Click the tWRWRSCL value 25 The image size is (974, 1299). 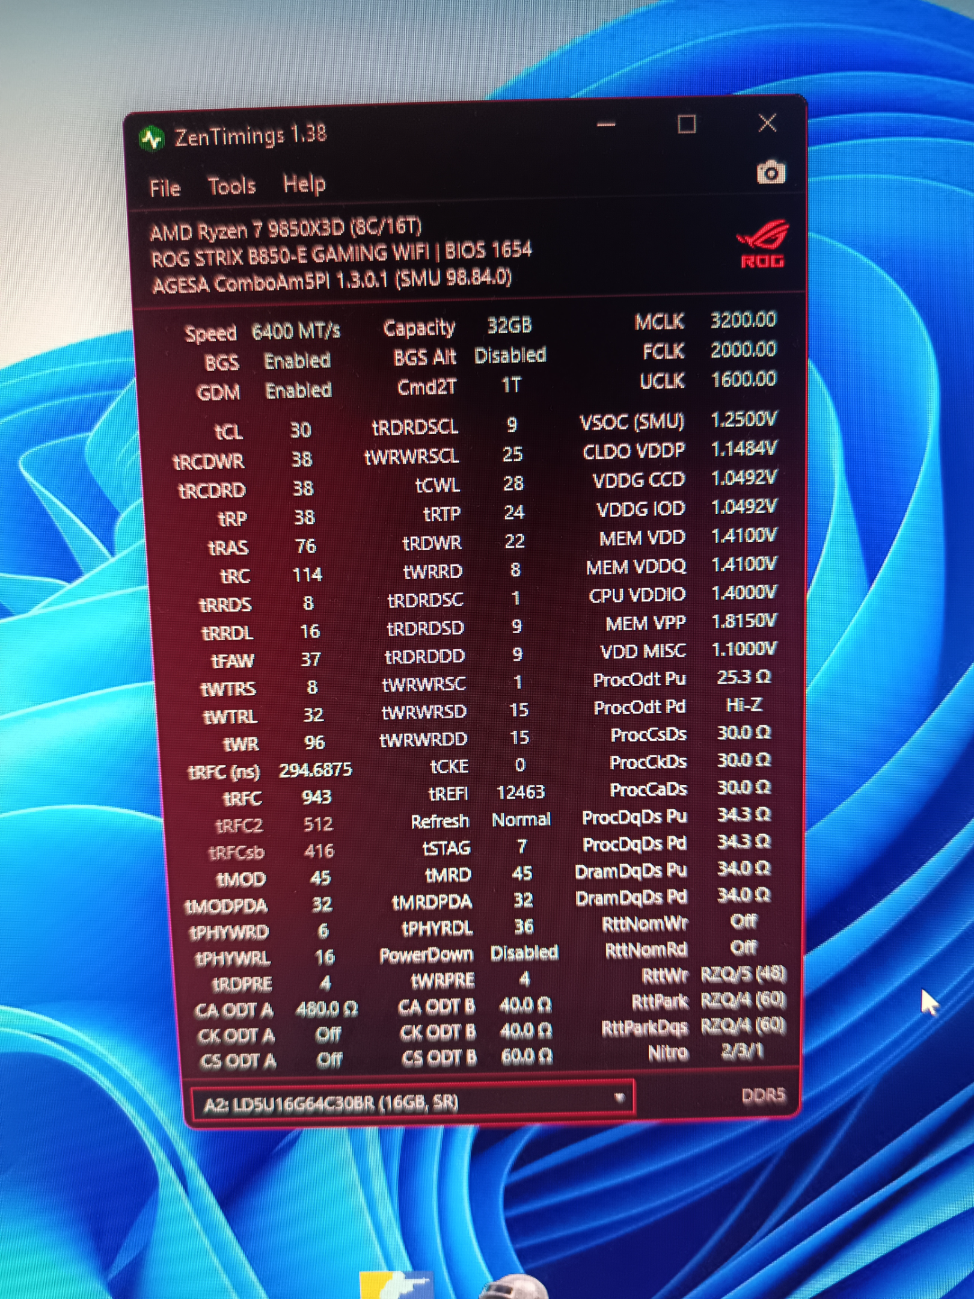tap(512, 454)
